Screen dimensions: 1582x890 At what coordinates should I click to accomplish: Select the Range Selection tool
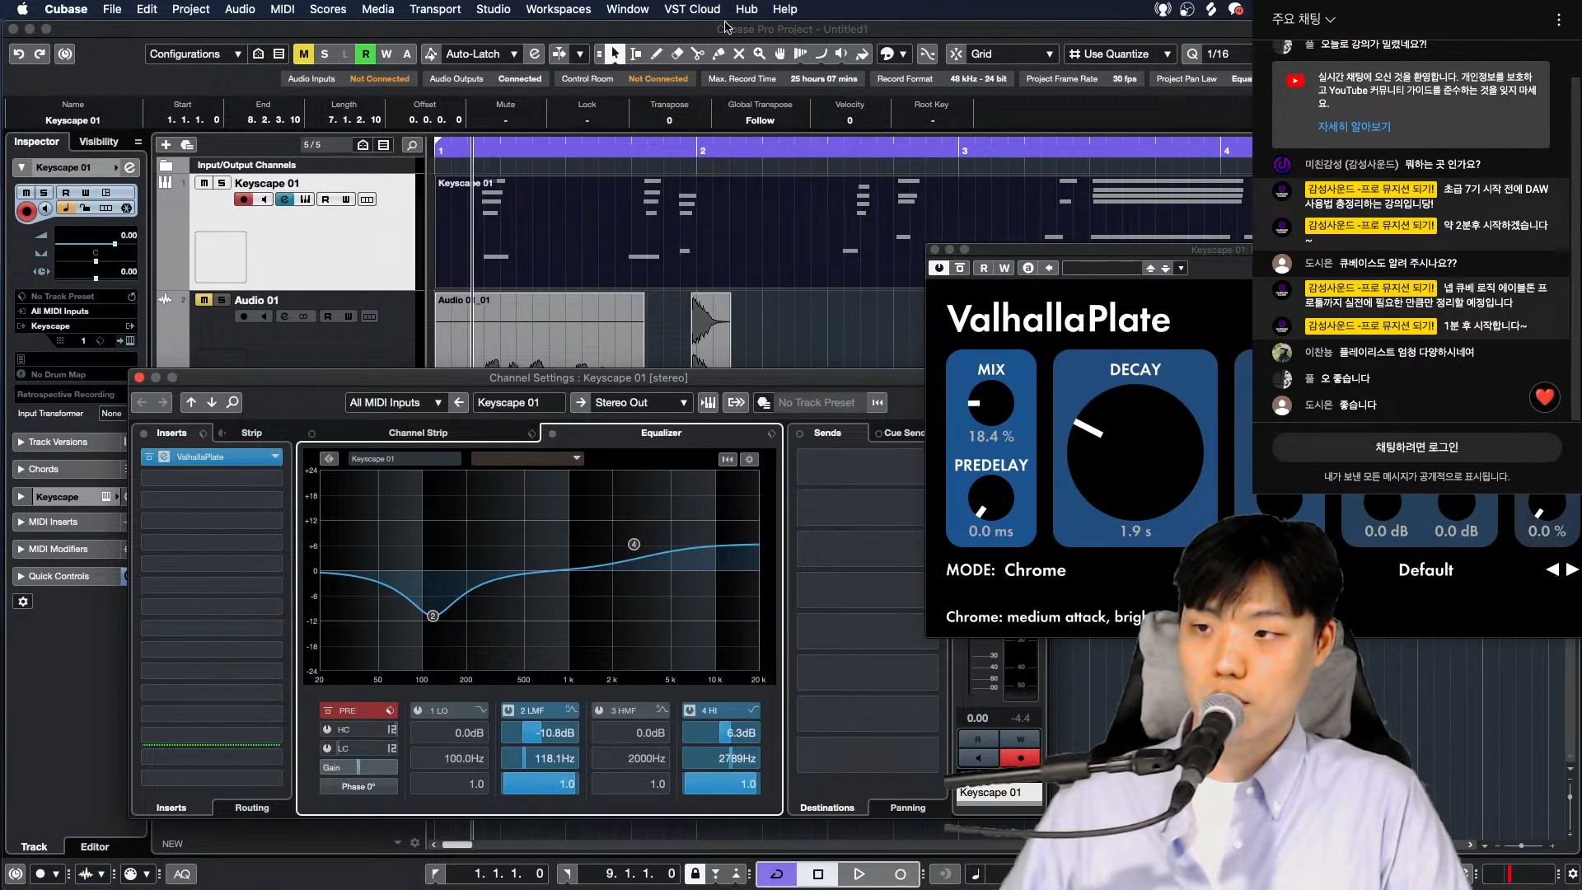636,54
